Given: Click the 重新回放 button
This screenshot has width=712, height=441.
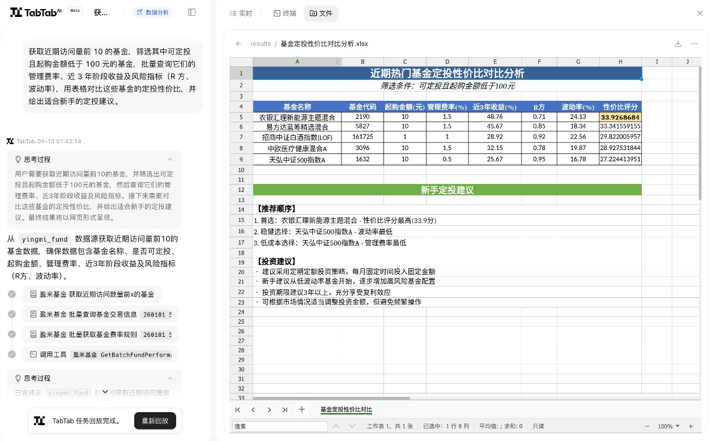Looking at the screenshot, I should click(x=155, y=421).
